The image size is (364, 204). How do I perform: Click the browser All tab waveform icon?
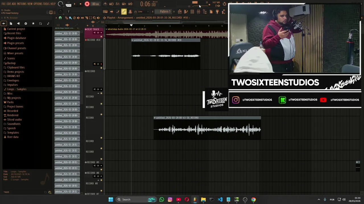point(4,23)
